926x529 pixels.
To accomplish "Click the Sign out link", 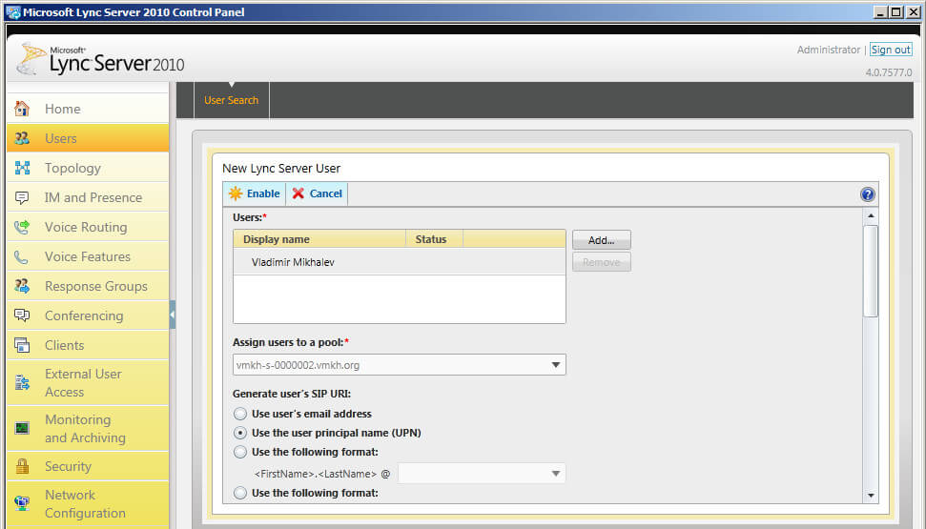I will click(x=891, y=50).
